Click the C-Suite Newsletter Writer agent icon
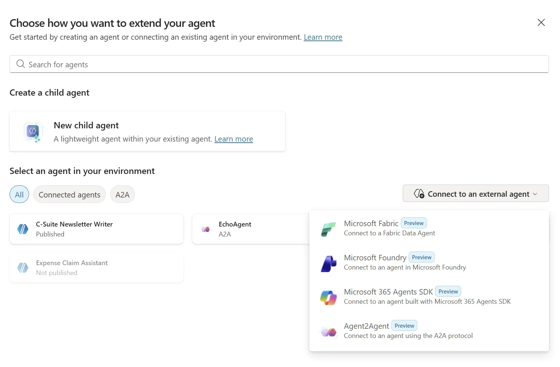This screenshot has width=560, height=367. click(x=23, y=229)
